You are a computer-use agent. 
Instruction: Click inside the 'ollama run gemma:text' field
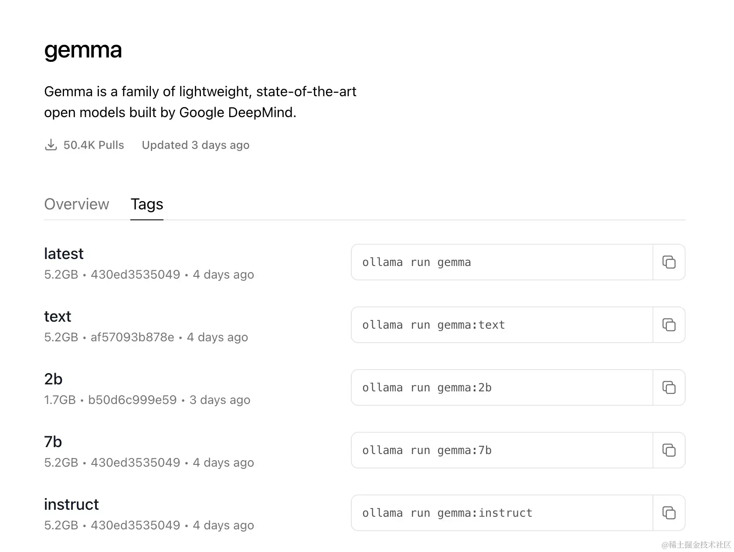click(x=502, y=325)
